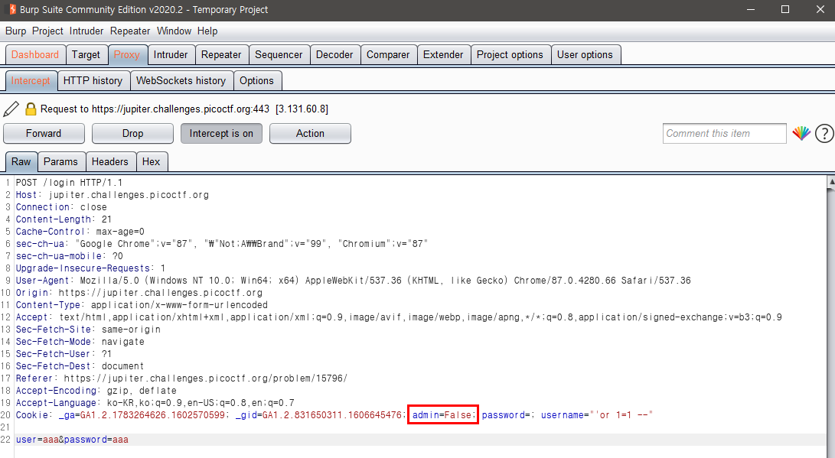Click the Upgrade-Insecure-Requests: 1 header line
The image size is (835, 458).
tap(90, 268)
